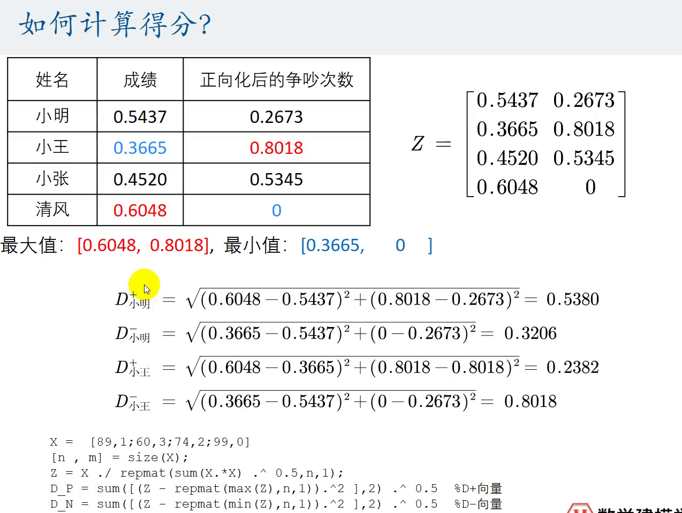Click the blue zero in 清风's row
Screen dimensions: 682x513
[276, 210]
